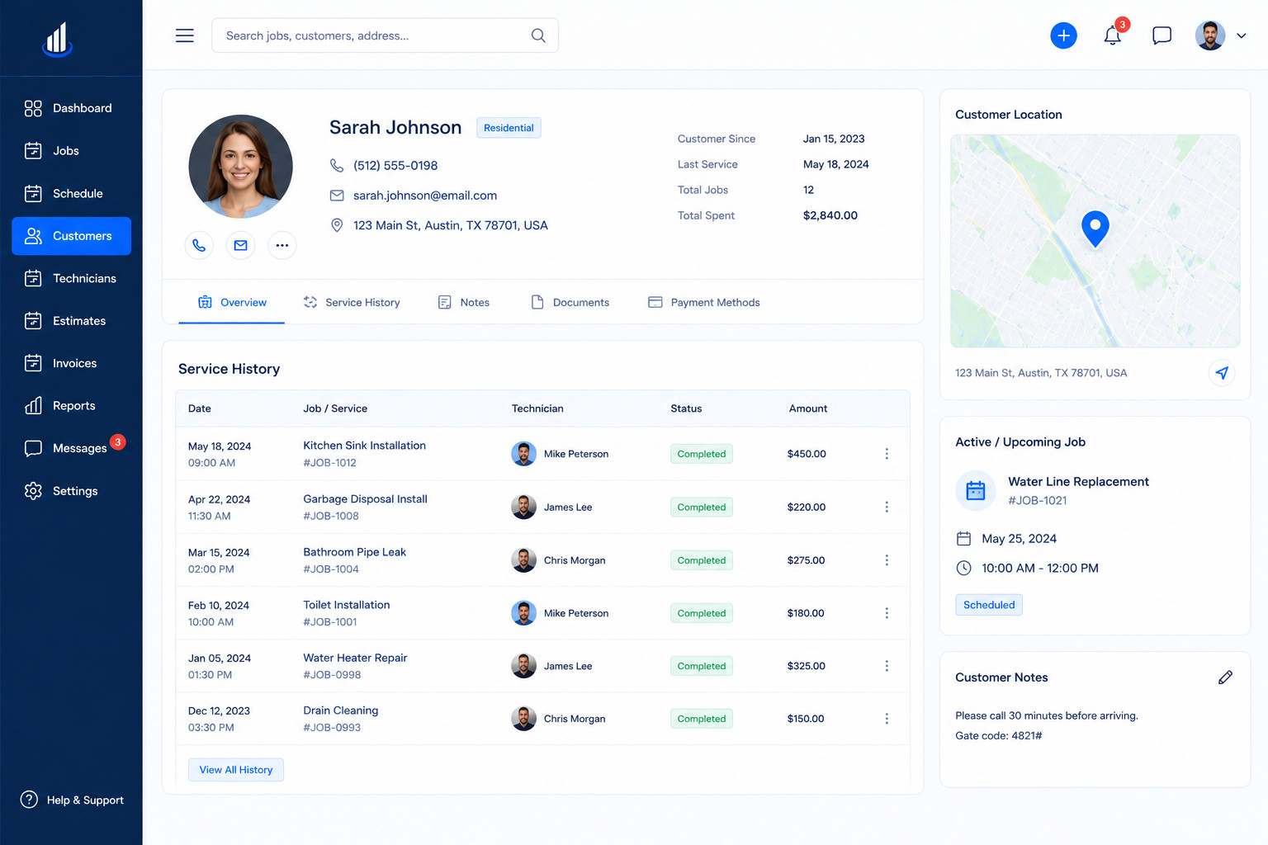Click Sarah Johnson's profile photo

pos(240,166)
